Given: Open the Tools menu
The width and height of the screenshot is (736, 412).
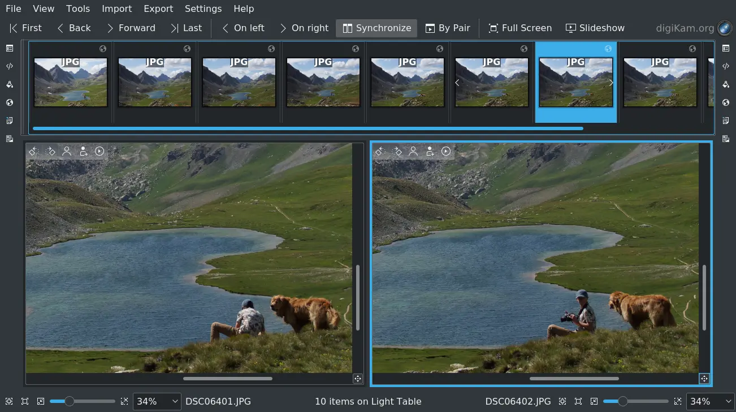Looking at the screenshot, I should (78, 8).
